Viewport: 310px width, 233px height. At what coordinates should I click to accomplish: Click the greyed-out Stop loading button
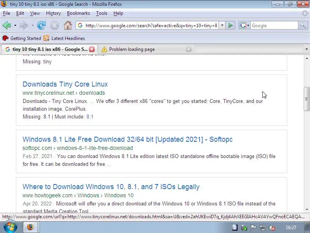tap(54, 25)
